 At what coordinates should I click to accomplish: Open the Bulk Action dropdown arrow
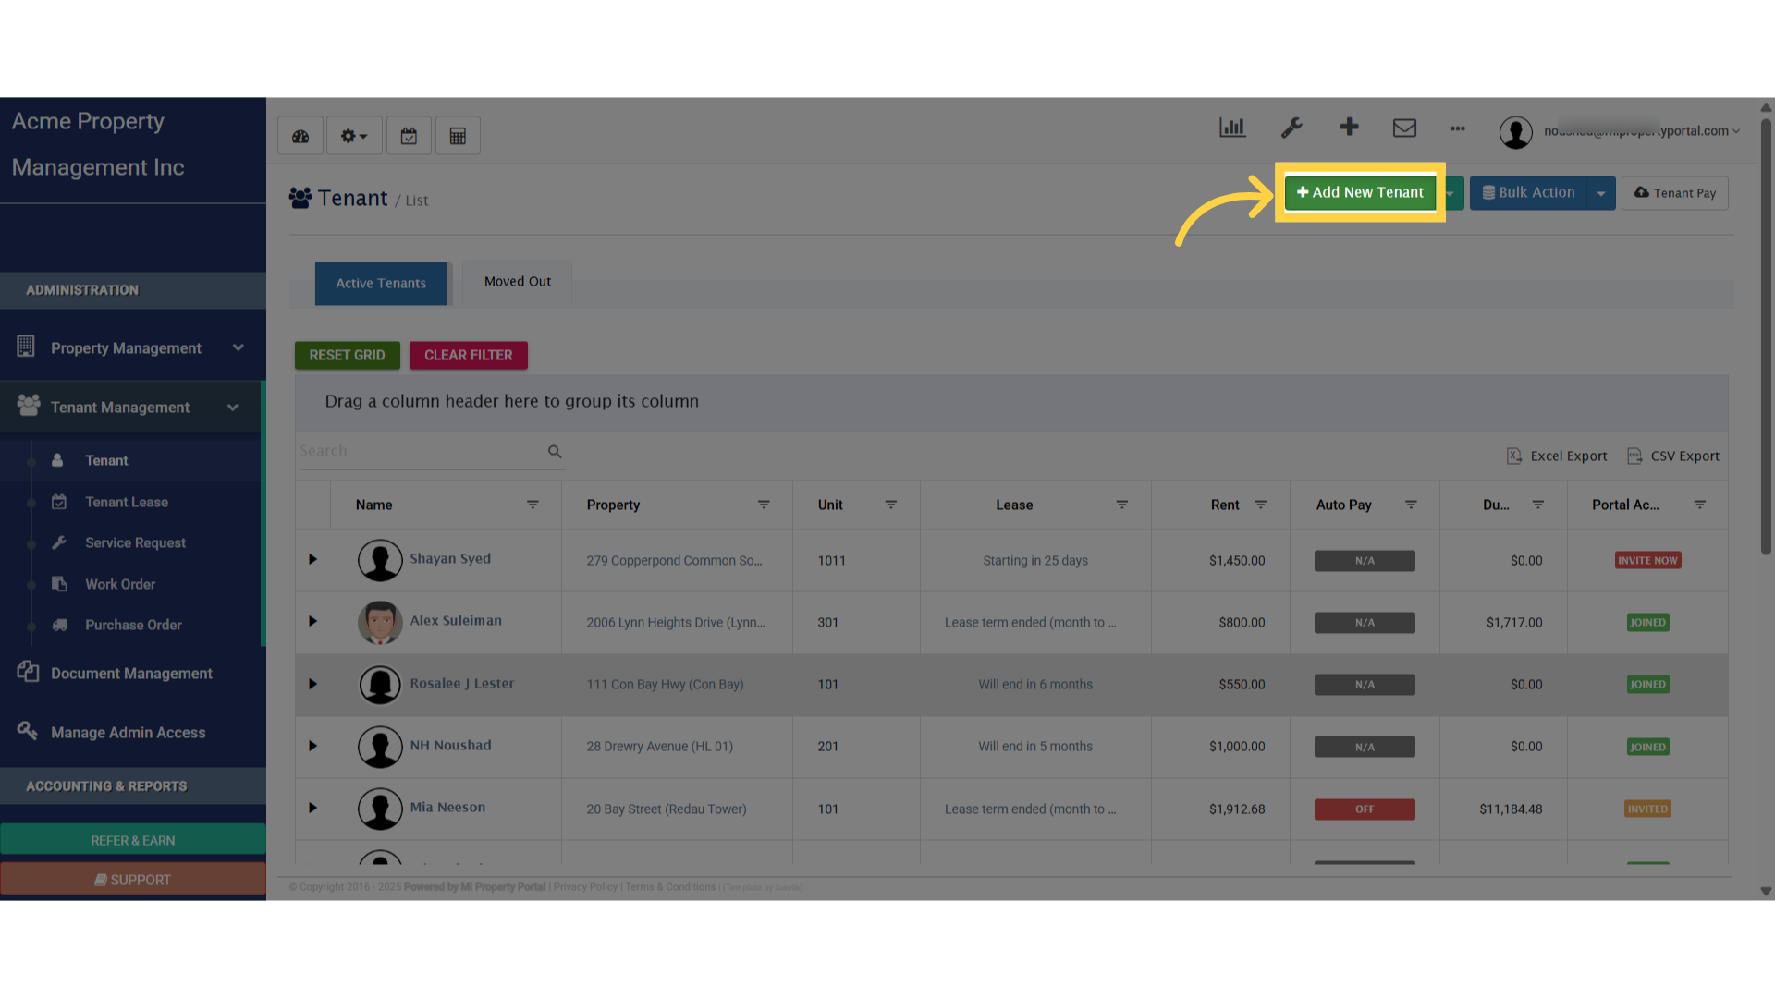tap(1602, 192)
